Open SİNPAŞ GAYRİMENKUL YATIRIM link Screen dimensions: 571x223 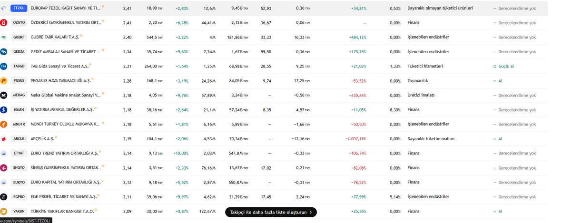pyautogui.click(x=66, y=168)
